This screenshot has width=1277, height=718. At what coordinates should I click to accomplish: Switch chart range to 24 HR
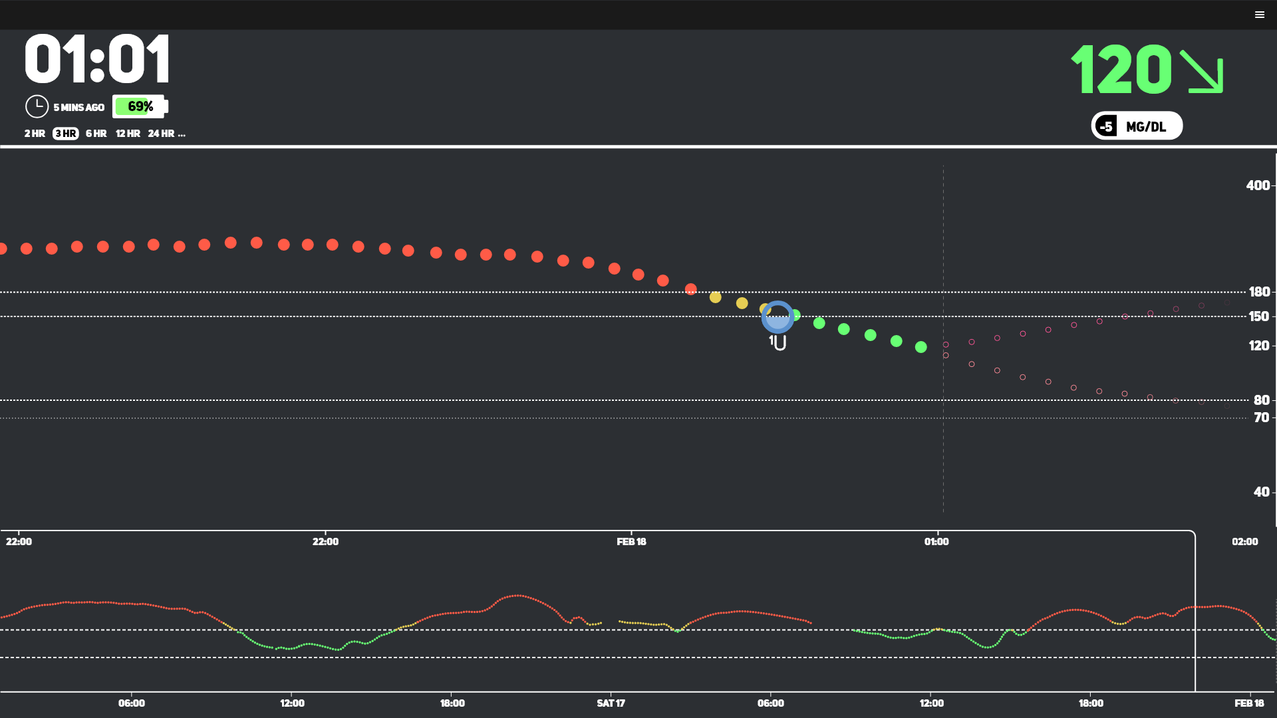tap(161, 134)
